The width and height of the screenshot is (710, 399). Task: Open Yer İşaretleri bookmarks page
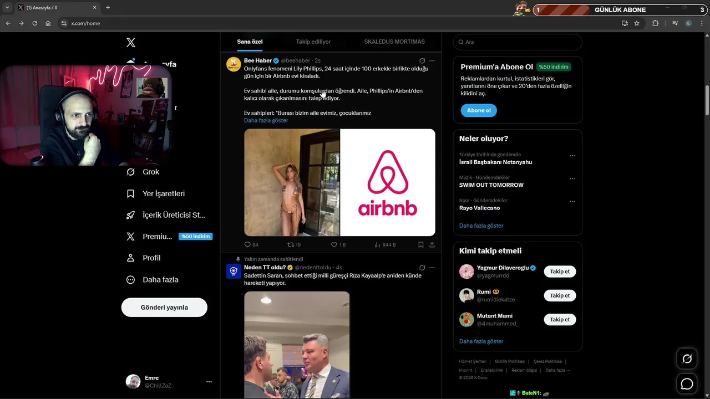coord(156,193)
